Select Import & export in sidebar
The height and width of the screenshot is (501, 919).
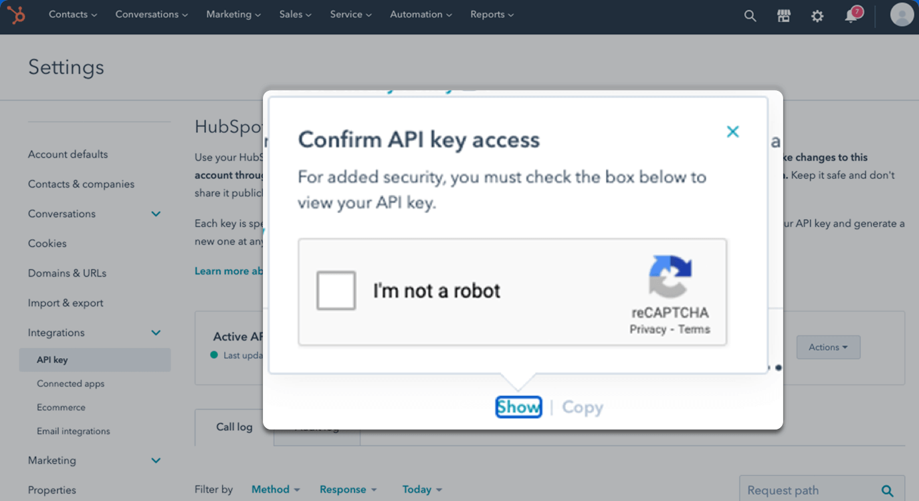click(66, 303)
